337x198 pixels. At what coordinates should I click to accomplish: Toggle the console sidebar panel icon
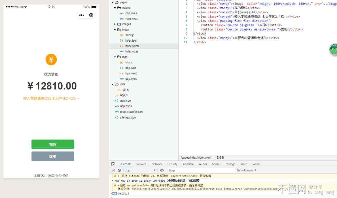pyautogui.click(x=113, y=170)
